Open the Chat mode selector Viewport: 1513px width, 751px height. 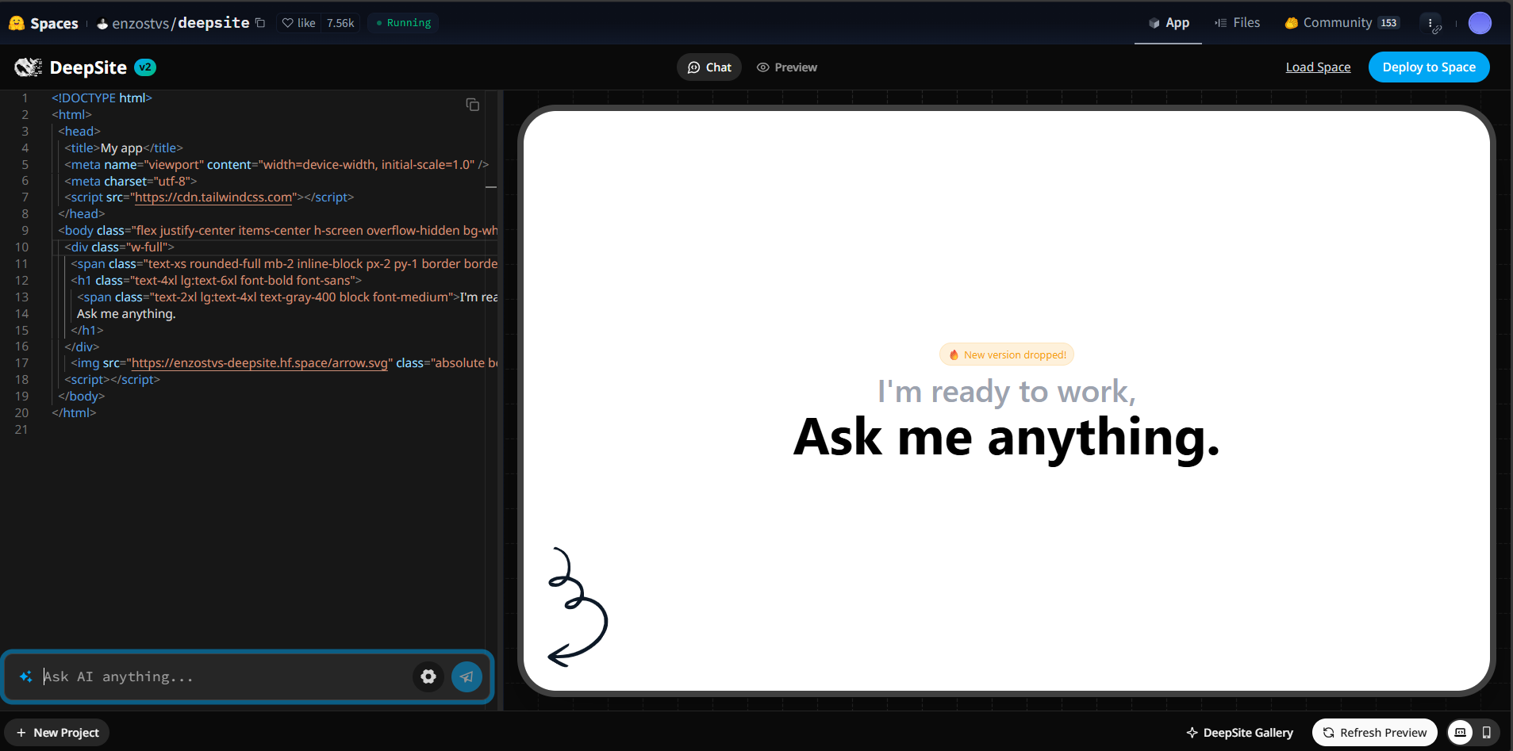pos(708,67)
